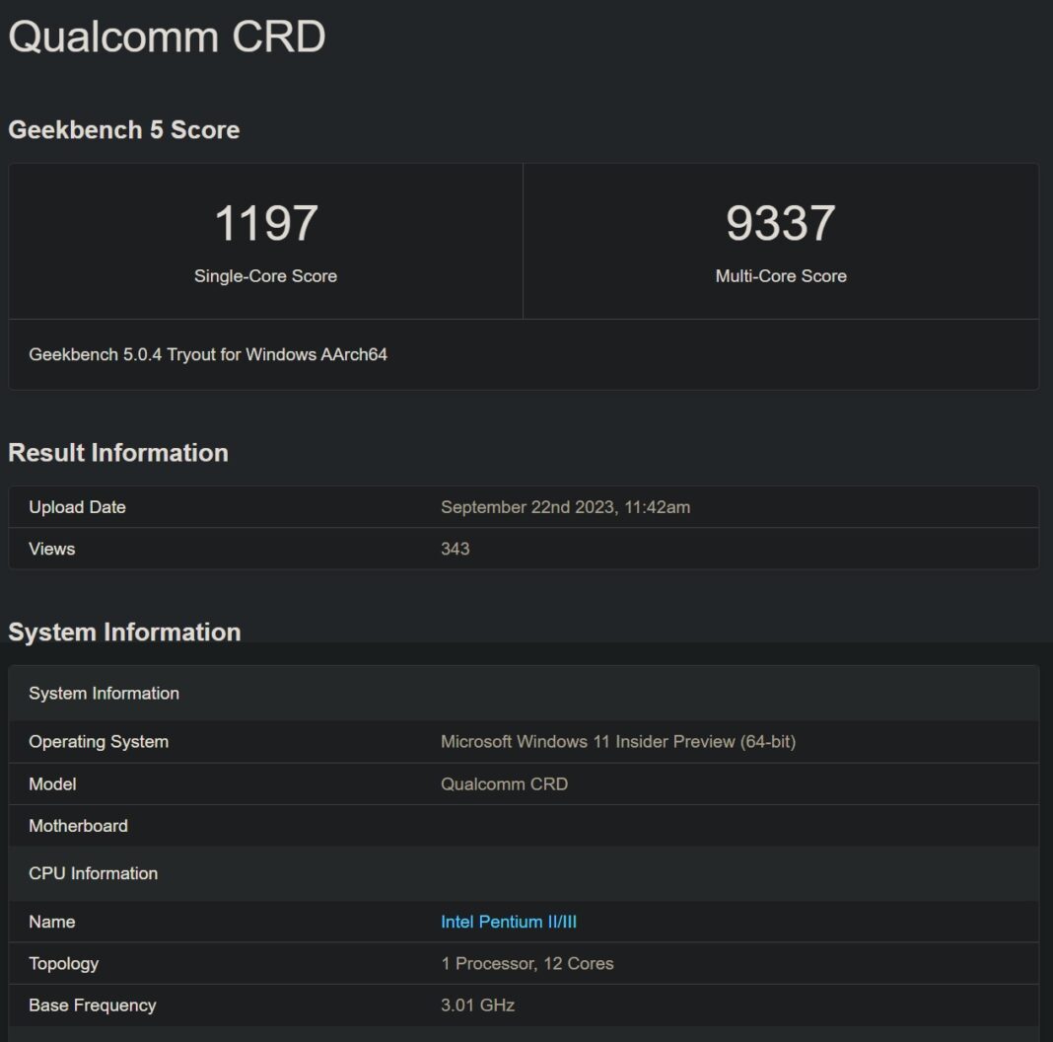The width and height of the screenshot is (1053, 1042).
Task: Click the Geekbench 5 Score heading
Action: pyautogui.click(x=123, y=129)
